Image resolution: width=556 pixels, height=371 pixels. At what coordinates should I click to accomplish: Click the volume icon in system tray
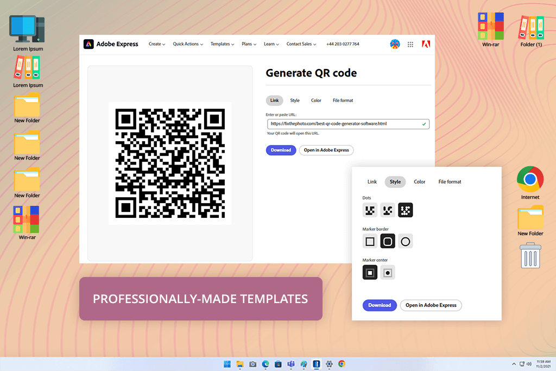[529, 364]
